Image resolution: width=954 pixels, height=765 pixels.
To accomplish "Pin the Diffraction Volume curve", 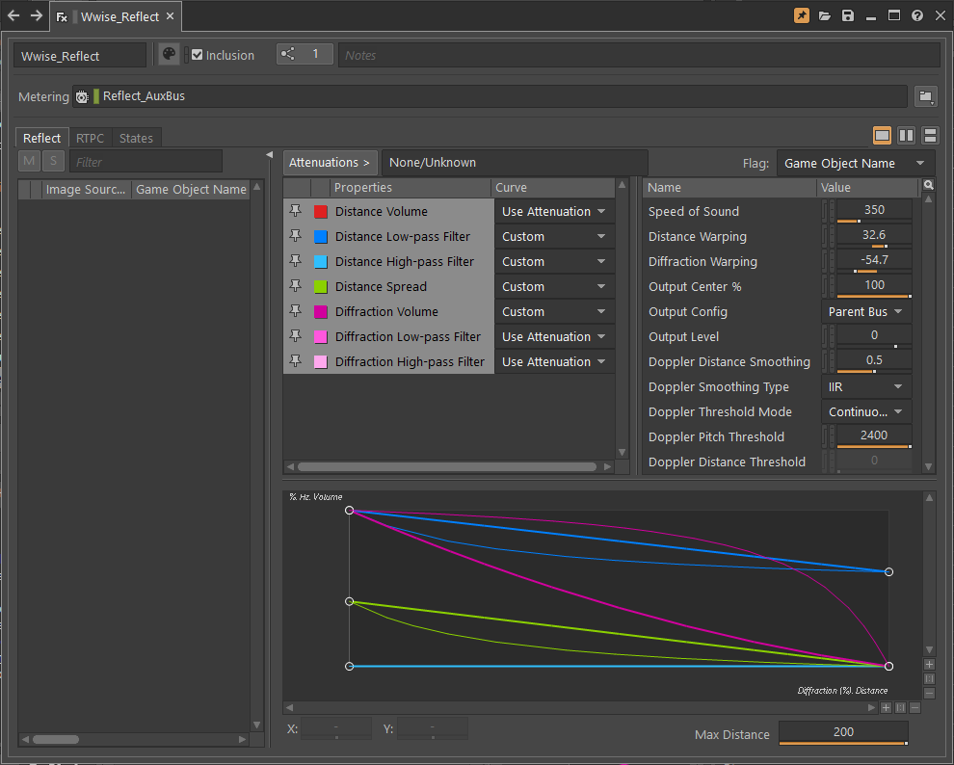I will (x=295, y=311).
